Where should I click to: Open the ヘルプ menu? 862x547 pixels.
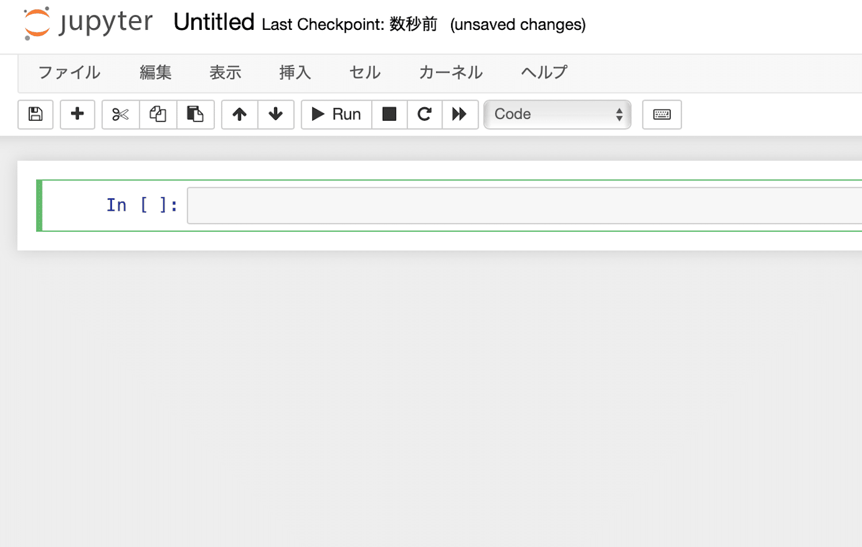(544, 72)
